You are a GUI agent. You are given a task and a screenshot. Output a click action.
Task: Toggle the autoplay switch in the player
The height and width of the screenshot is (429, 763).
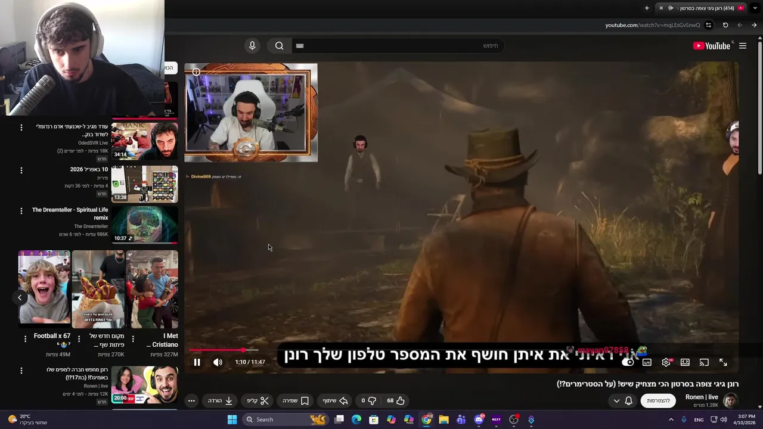click(628, 362)
